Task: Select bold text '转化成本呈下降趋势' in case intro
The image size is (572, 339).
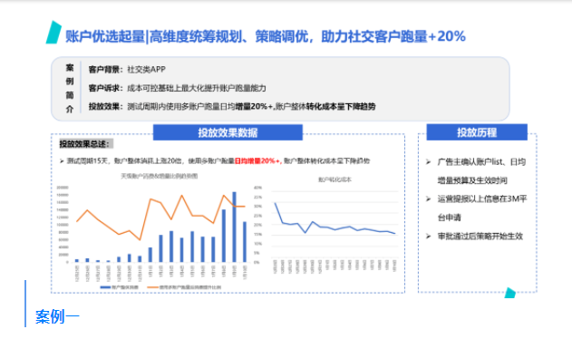Action: click(341, 107)
